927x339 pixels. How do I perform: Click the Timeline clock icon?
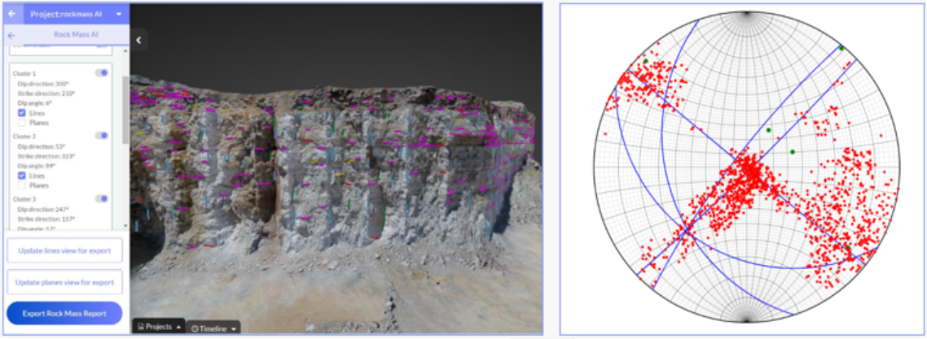[195, 329]
